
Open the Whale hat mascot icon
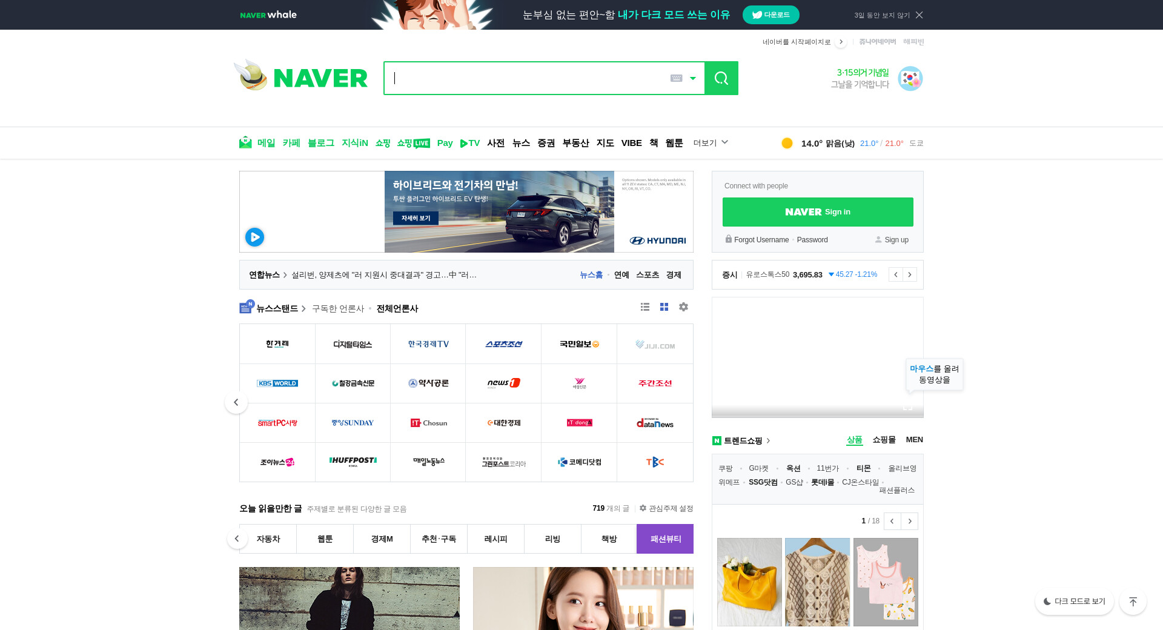[251, 75]
